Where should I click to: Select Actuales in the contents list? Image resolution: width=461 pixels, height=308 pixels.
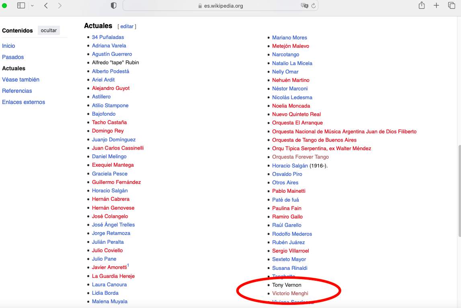[14, 68]
